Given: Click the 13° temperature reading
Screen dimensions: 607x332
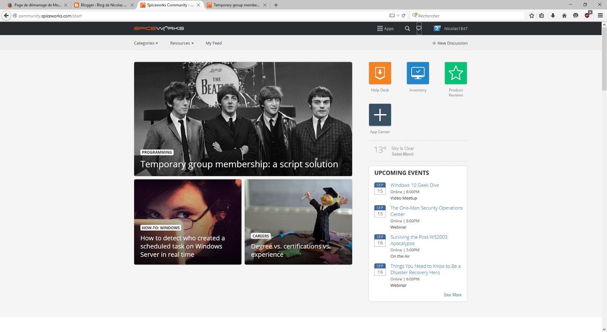Looking at the screenshot, I should (x=380, y=150).
